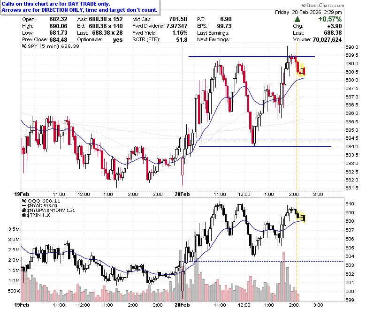Click the 681.5 price axis label
Image resolution: width=366 pixels, height=309 pixels.
[352, 188]
